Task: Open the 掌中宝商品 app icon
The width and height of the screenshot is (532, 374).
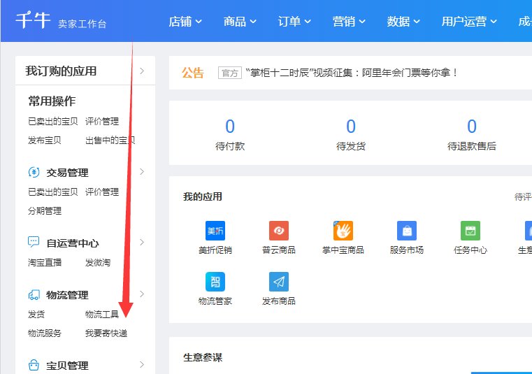Action: pyautogui.click(x=343, y=231)
